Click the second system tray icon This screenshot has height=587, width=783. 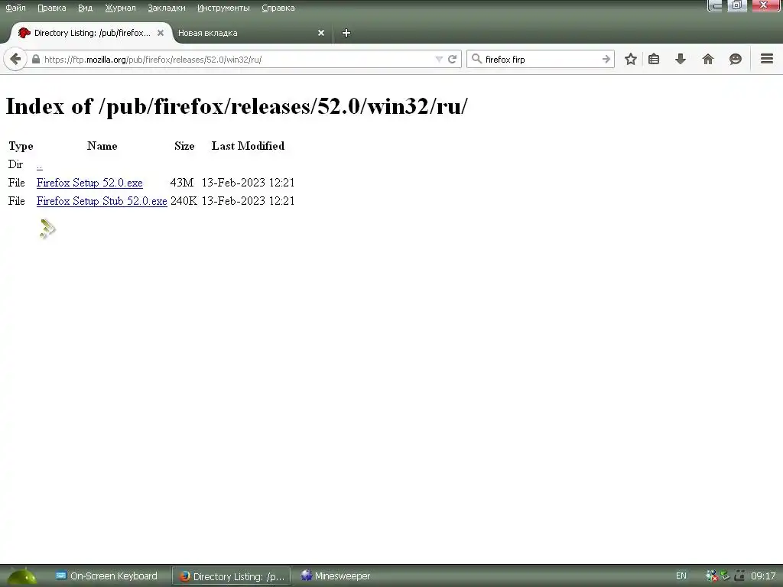tap(725, 576)
